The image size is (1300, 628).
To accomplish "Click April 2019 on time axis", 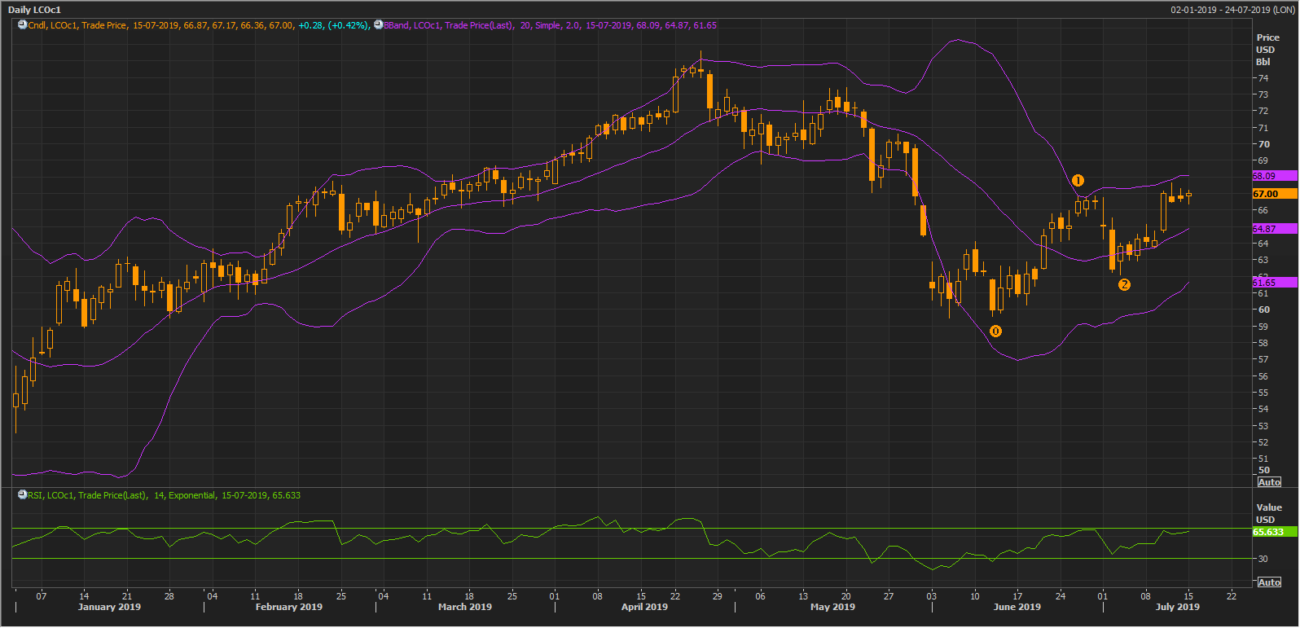I will [644, 607].
